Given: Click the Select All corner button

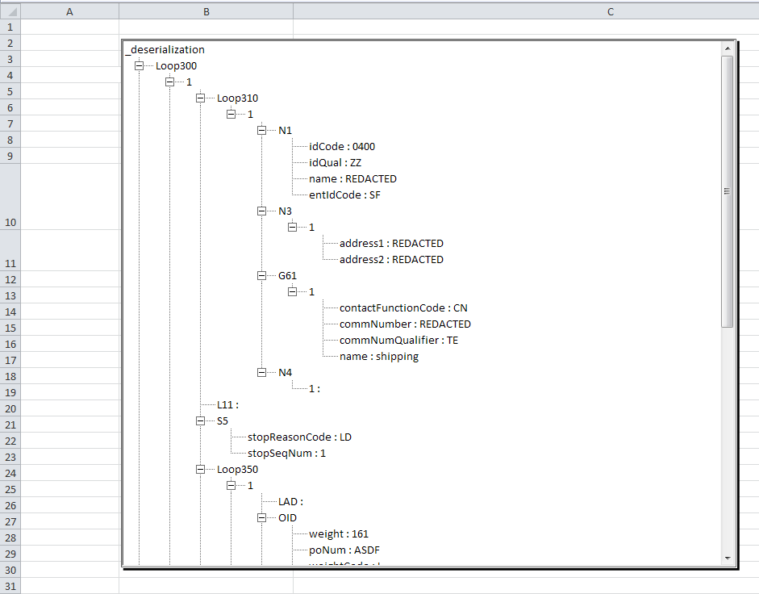Looking at the screenshot, I should point(10,11).
